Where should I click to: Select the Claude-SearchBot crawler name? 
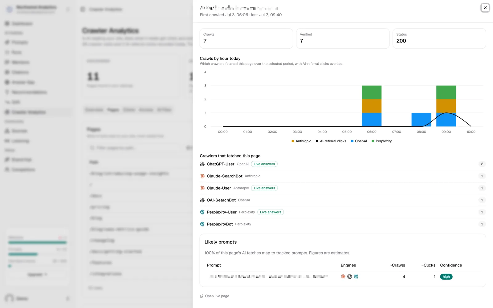point(225,176)
